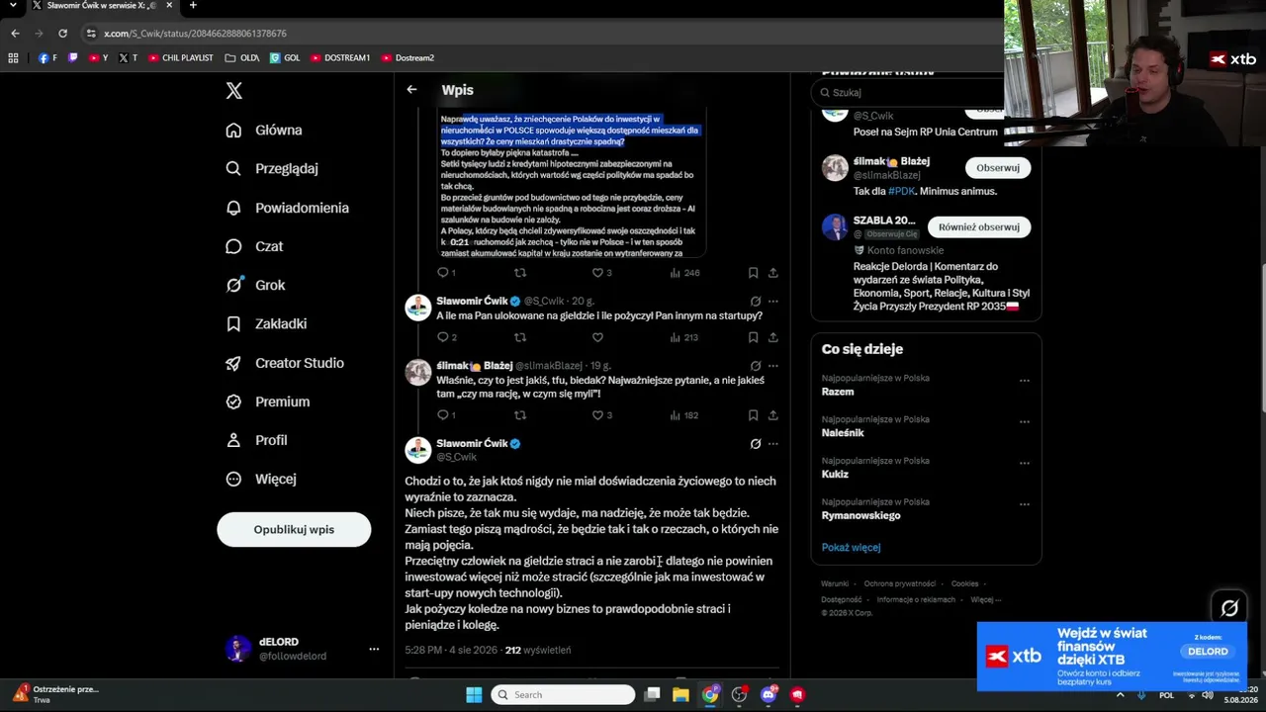Open Sławomir Ćwik's avatar on the main post

[x=417, y=450]
